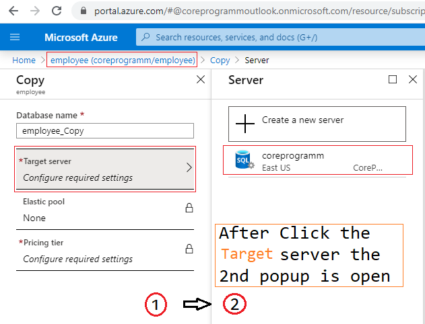Create a new server
The height and width of the screenshot is (324, 425).
[317, 124]
